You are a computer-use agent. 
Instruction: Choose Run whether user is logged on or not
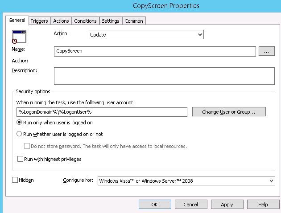tap(19, 134)
